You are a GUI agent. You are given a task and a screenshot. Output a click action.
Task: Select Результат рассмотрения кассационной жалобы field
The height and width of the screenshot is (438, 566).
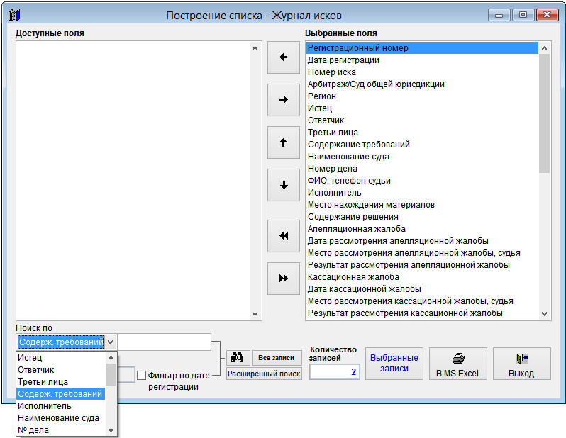(422, 313)
